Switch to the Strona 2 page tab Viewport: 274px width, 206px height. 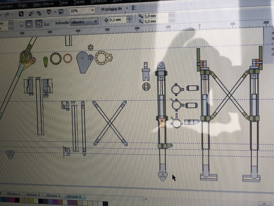[x=33, y=195]
